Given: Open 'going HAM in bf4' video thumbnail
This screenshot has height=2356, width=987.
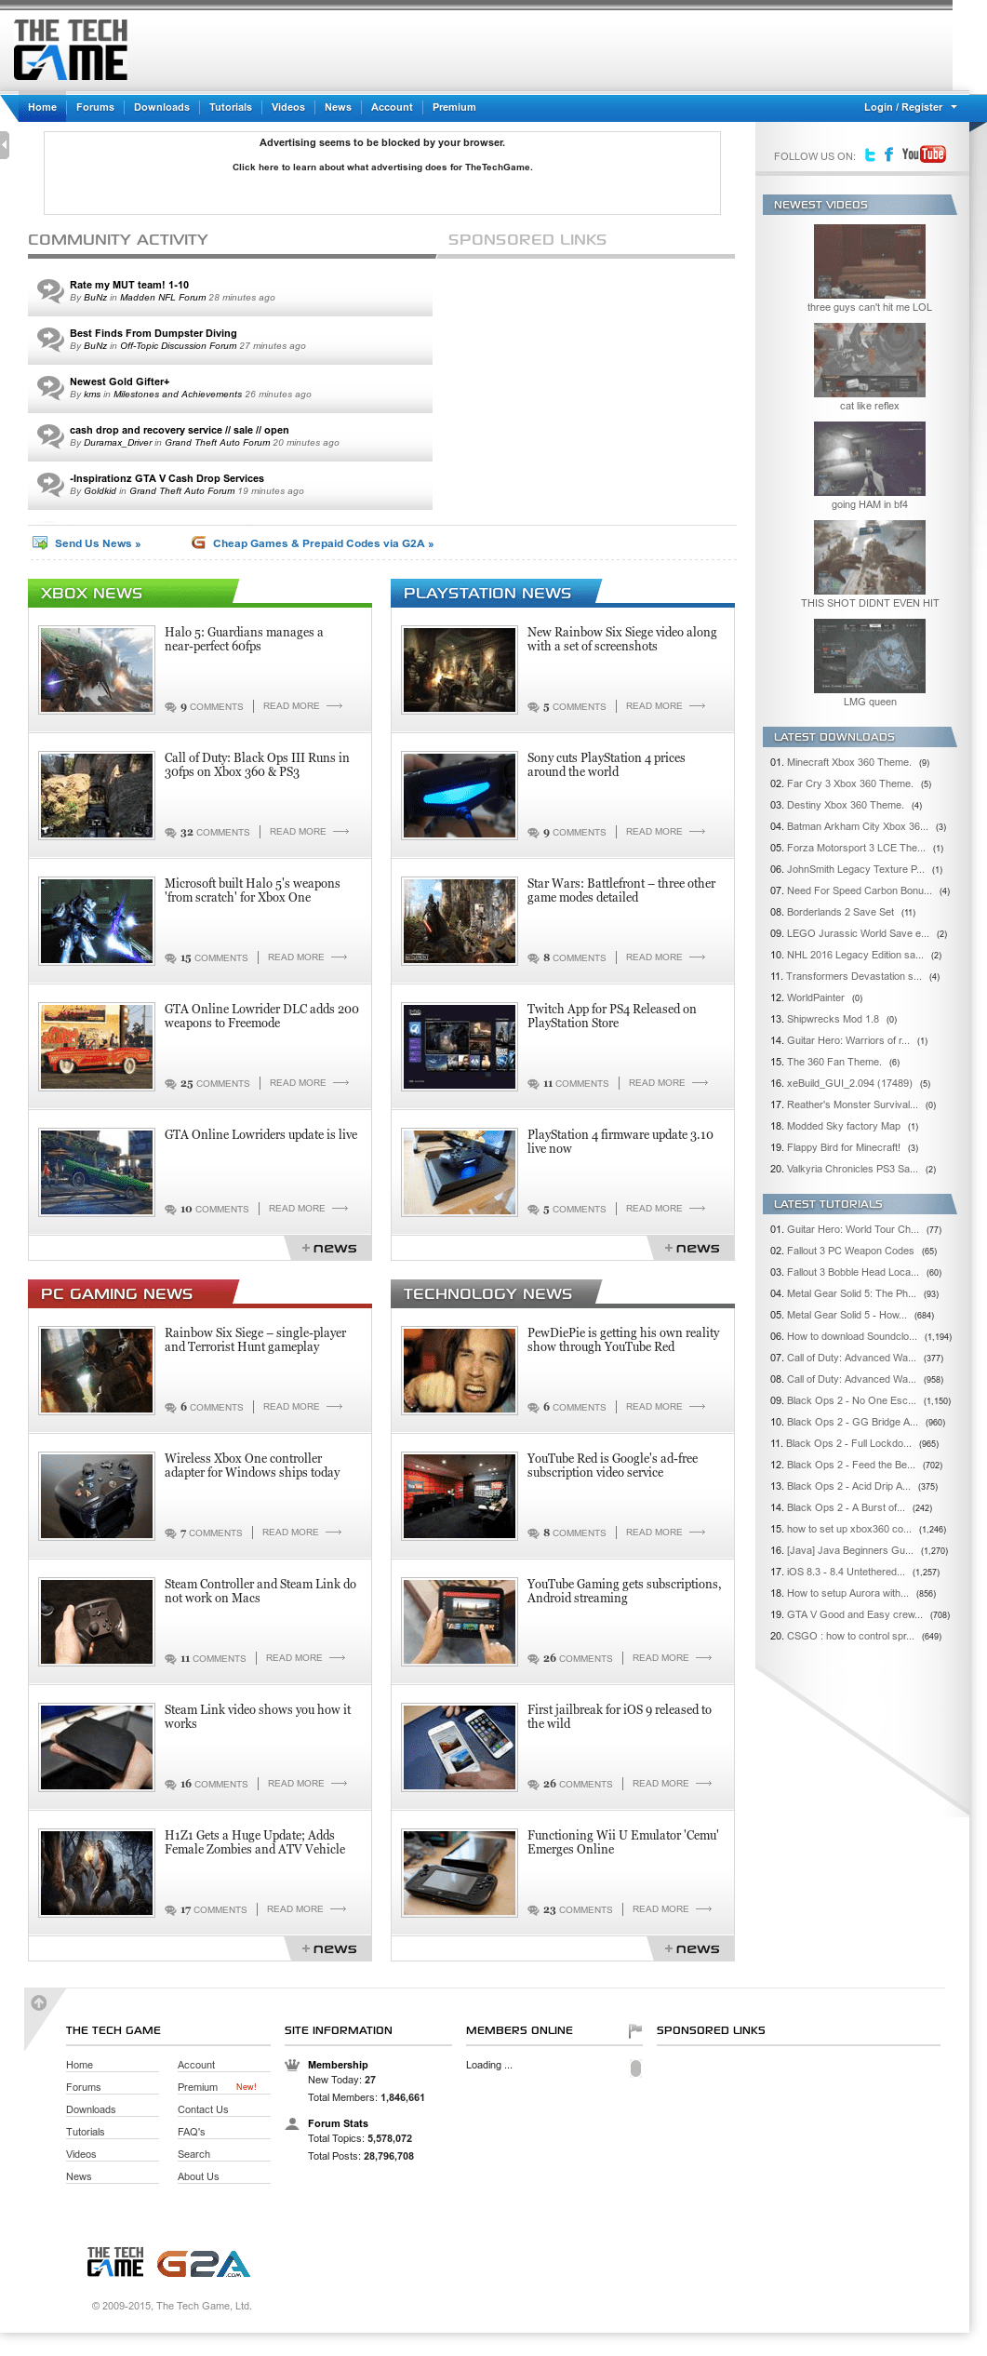Looking at the screenshot, I should tap(870, 459).
